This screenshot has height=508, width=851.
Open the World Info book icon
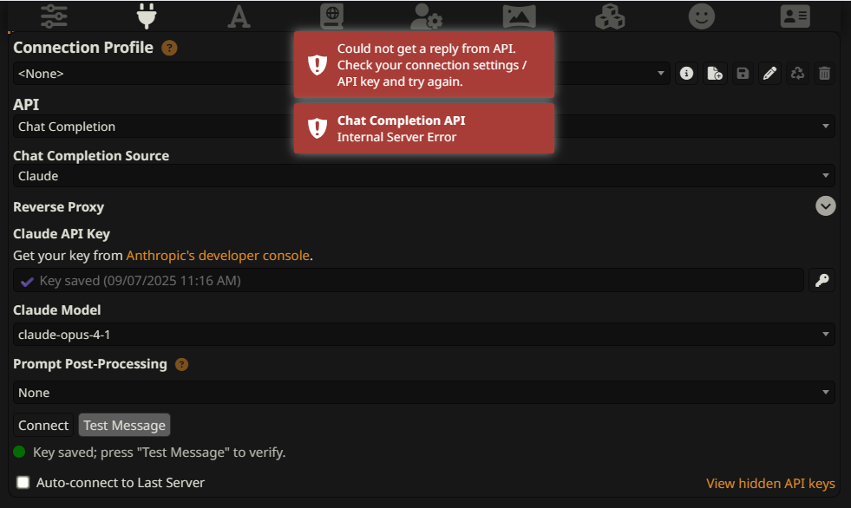click(x=331, y=16)
